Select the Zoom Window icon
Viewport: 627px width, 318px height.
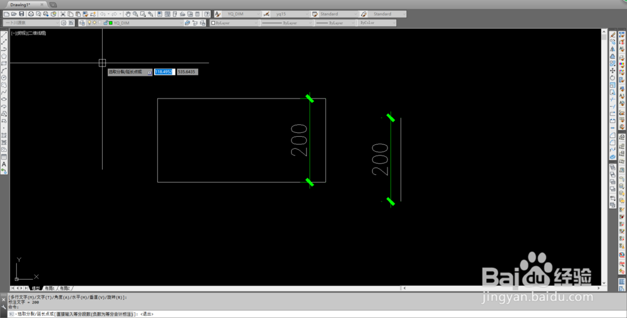pos(143,14)
